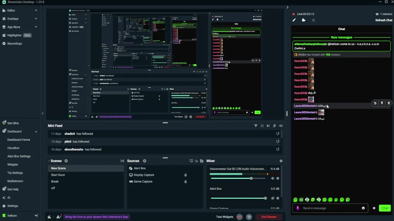Open Alert Box mixer settings gear

(x=278, y=198)
